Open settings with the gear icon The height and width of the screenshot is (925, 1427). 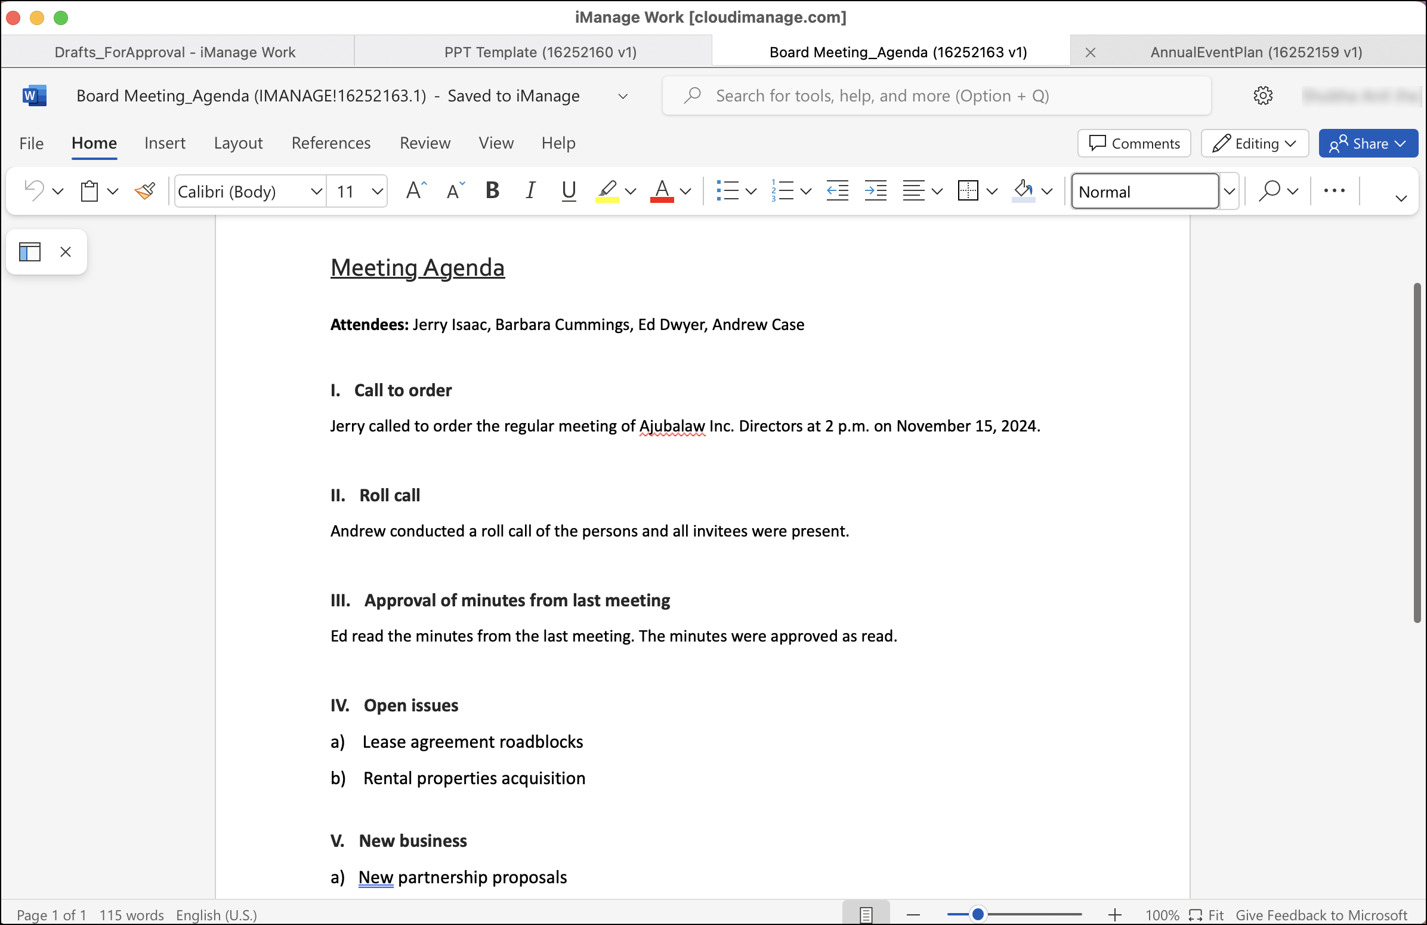pos(1263,96)
